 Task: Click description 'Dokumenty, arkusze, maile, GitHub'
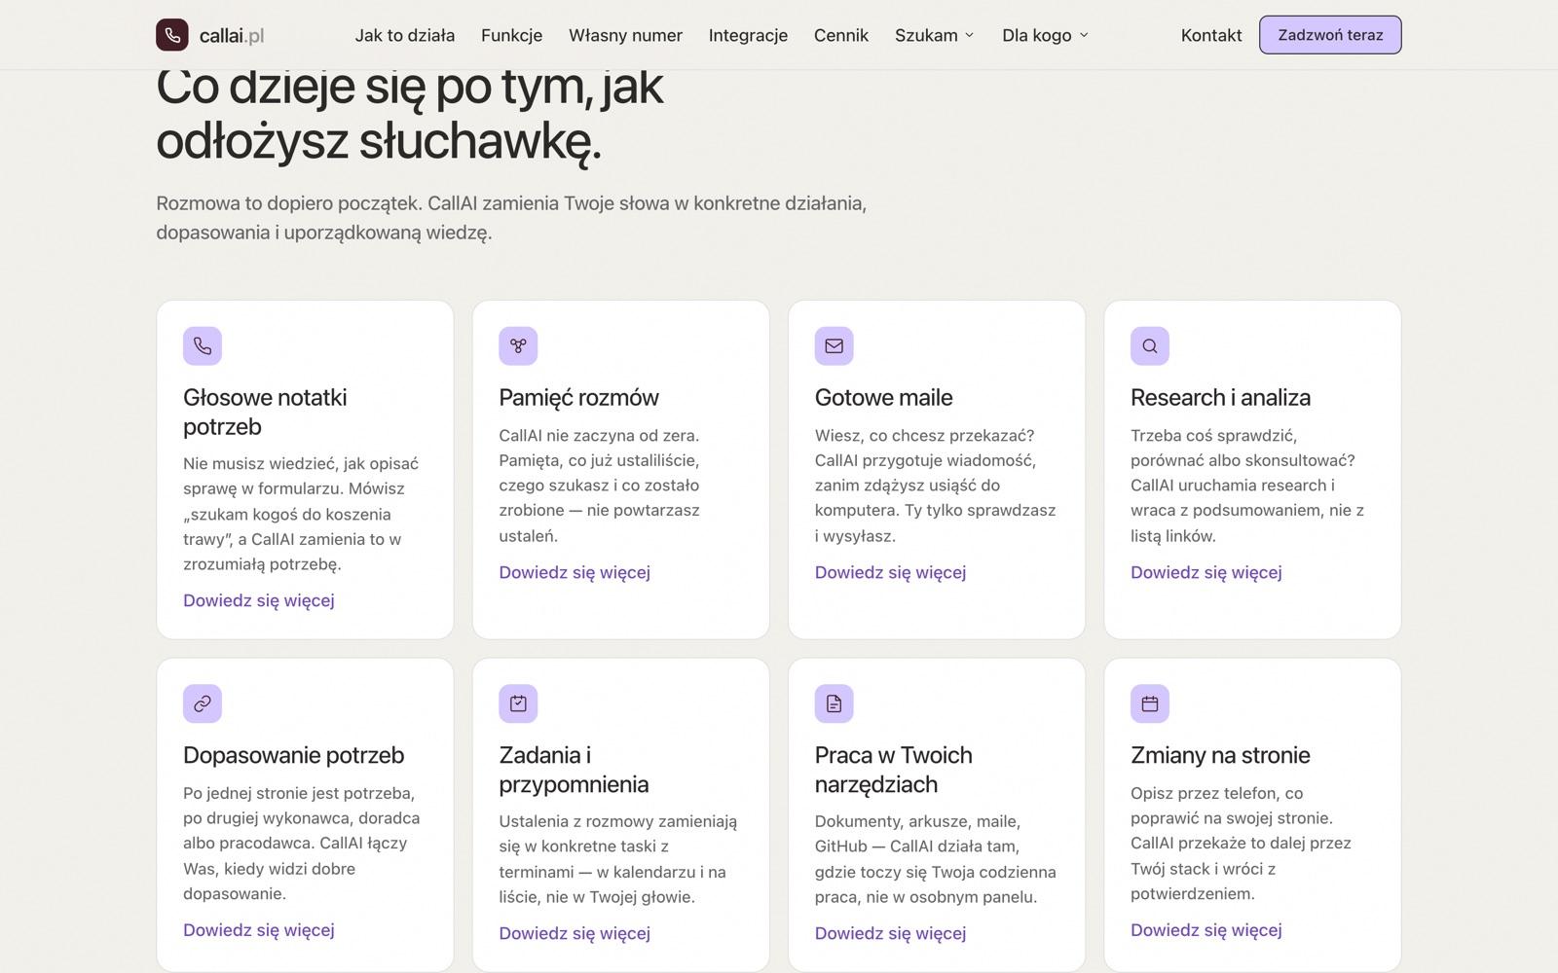pyautogui.click(x=935, y=859)
